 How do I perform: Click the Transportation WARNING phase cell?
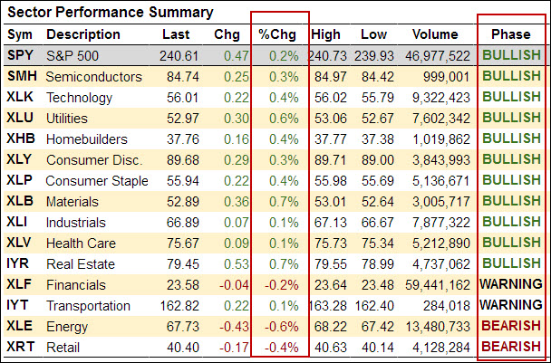(x=511, y=304)
